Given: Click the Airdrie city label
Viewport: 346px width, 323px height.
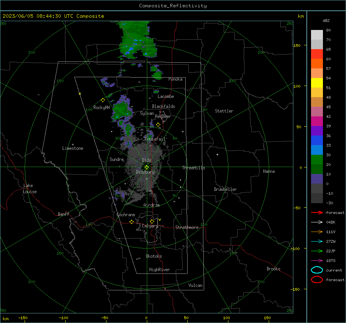Looking at the screenshot, I should [x=151, y=205].
